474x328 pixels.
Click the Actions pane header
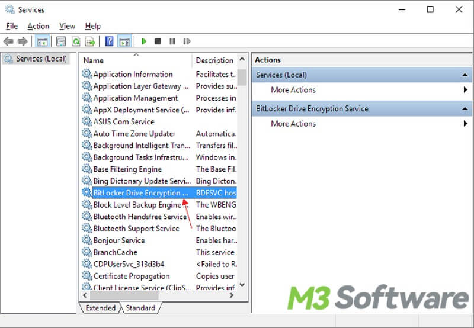pyautogui.click(x=361, y=60)
